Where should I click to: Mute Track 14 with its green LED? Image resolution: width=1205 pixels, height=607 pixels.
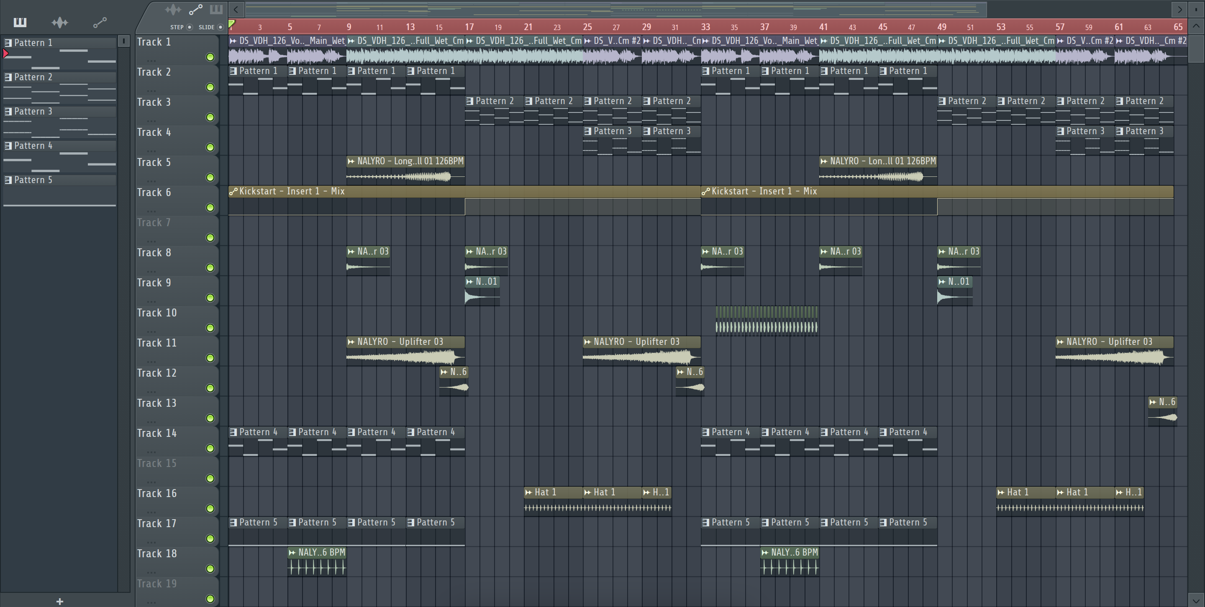(210, 448)
